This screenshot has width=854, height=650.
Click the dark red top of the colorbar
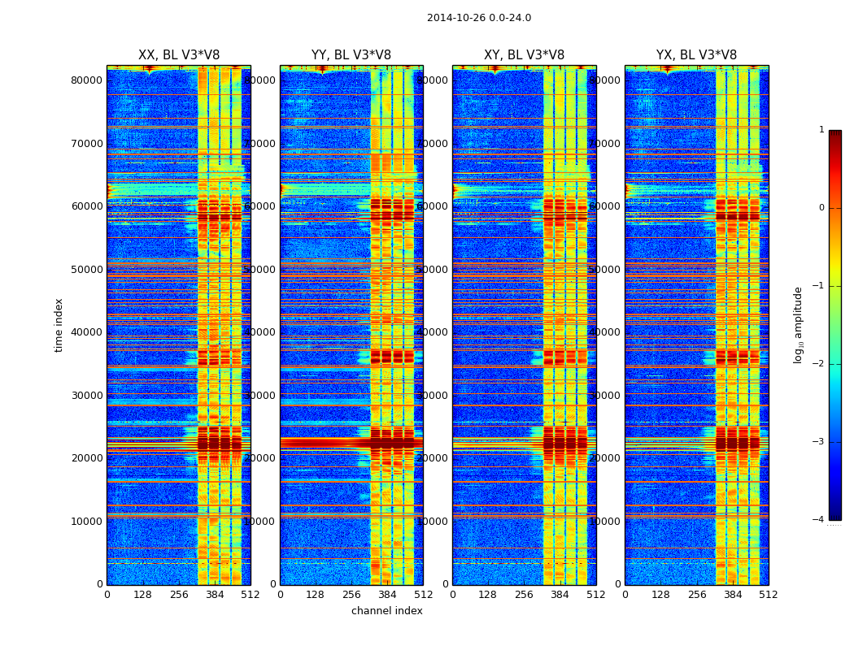tap(834, 135)
